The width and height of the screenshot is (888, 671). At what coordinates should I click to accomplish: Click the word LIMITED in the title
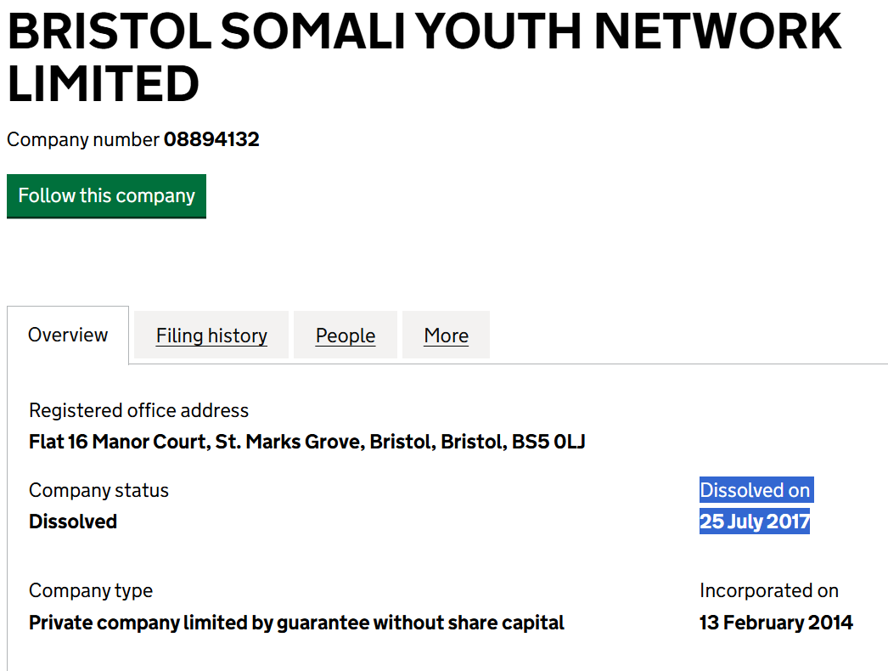[103, 84]
